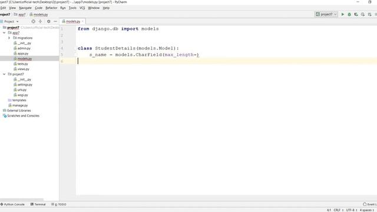Open the Edit menu
This screenshot has width=377, height=212.
point(3,8)
